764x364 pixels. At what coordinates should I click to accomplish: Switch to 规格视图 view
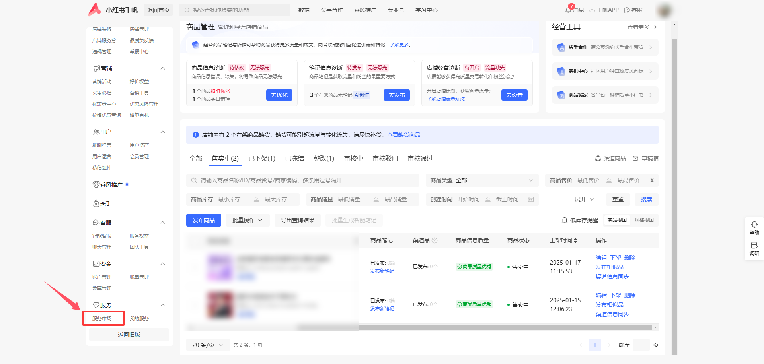pyautogui.click(x=644, y=220)
